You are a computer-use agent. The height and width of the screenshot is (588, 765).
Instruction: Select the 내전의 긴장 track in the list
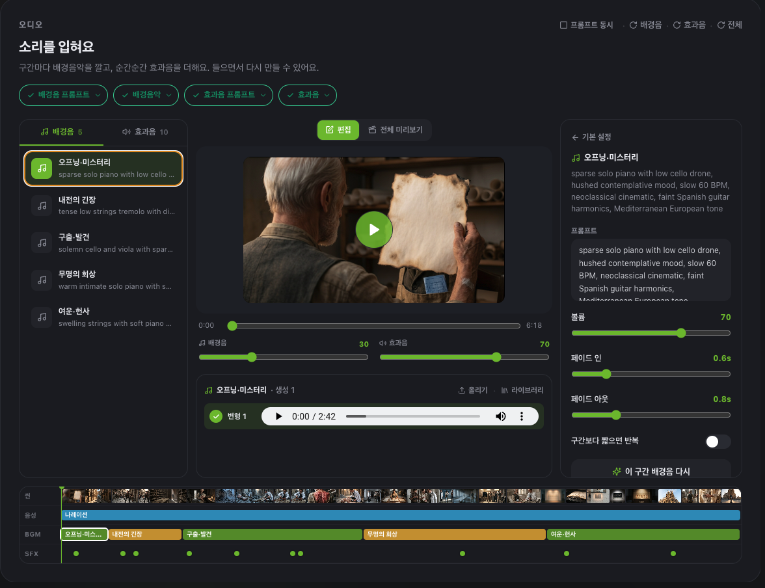coord(103,206)
